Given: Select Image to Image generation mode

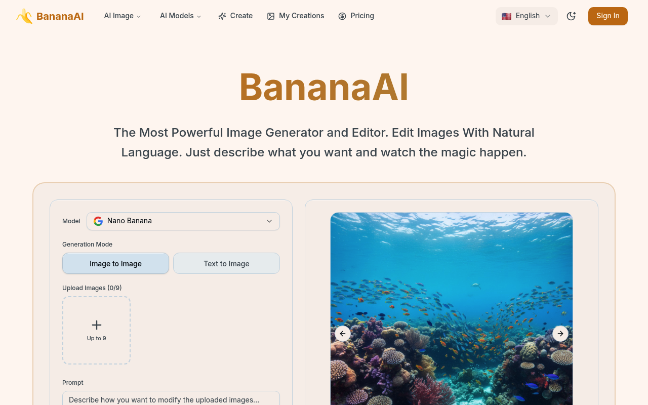Looking at the screenshot, I should point(115,263).
